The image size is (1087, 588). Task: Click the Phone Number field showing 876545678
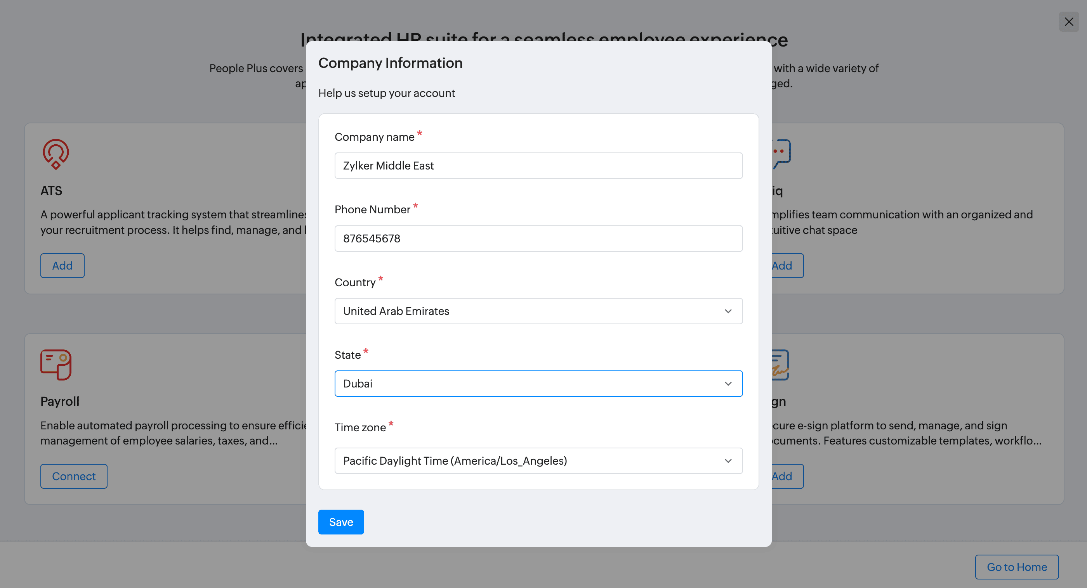(539, 238)
